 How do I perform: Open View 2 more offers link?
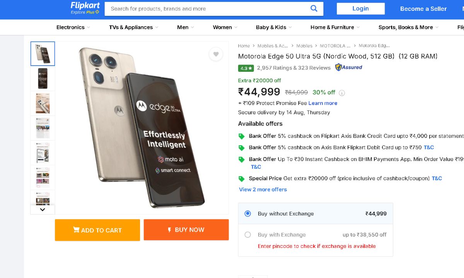tap(263, 190)
